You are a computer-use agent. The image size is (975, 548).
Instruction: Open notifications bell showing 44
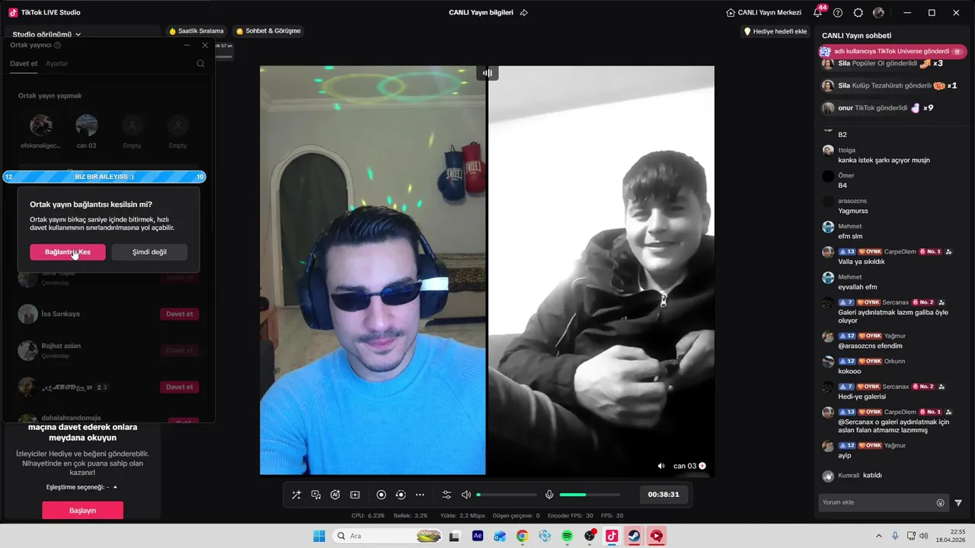818,12
